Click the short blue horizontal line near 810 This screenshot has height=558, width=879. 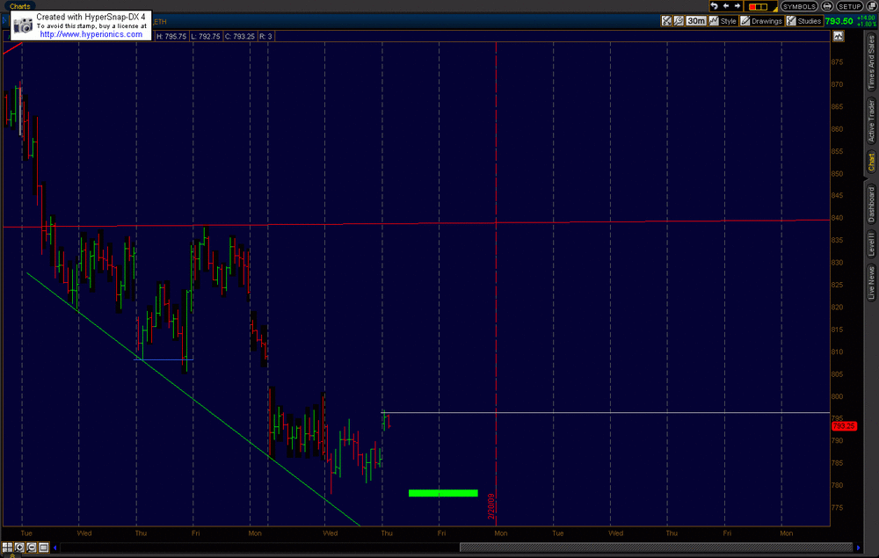click(164, 359)
